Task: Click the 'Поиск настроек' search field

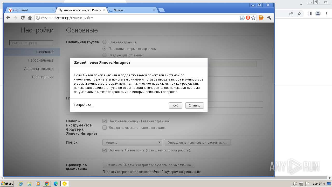Action: (x=31, y=43)
